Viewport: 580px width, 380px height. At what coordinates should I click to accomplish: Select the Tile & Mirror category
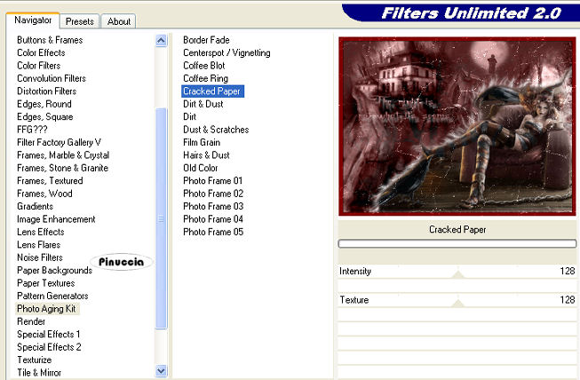click(39, 373)
